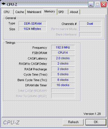This screenshot has width=108, height=129.
Task: Select the Memory tab
Action: point(50,12)
